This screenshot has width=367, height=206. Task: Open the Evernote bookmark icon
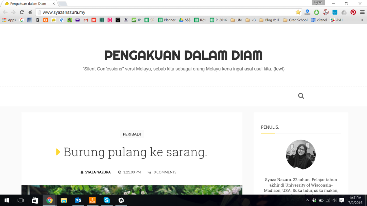[70, 20]
